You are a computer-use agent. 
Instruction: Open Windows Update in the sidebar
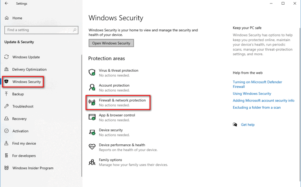(x=26, y=57)
